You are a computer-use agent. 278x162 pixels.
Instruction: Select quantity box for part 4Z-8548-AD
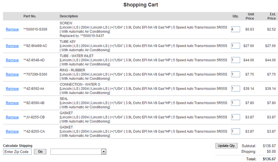[x=235, y=60]
